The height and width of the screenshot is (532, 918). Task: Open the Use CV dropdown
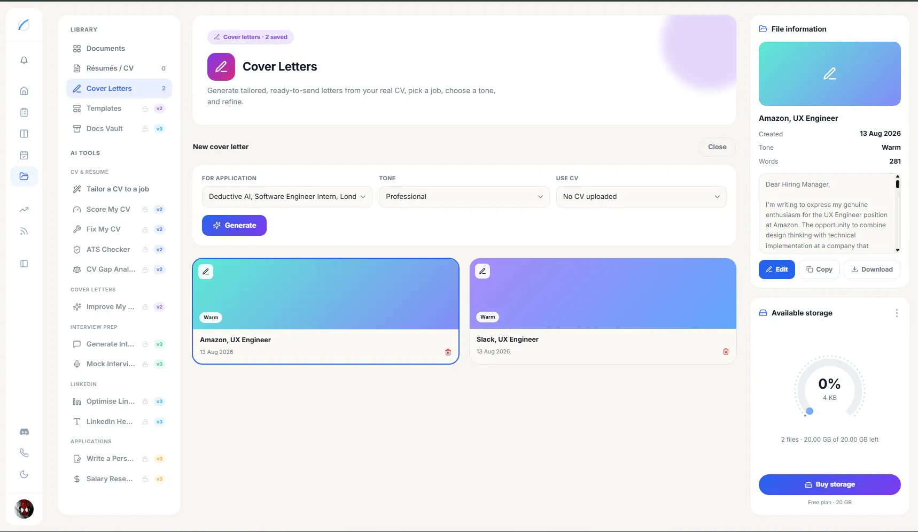tap(641, 197)
